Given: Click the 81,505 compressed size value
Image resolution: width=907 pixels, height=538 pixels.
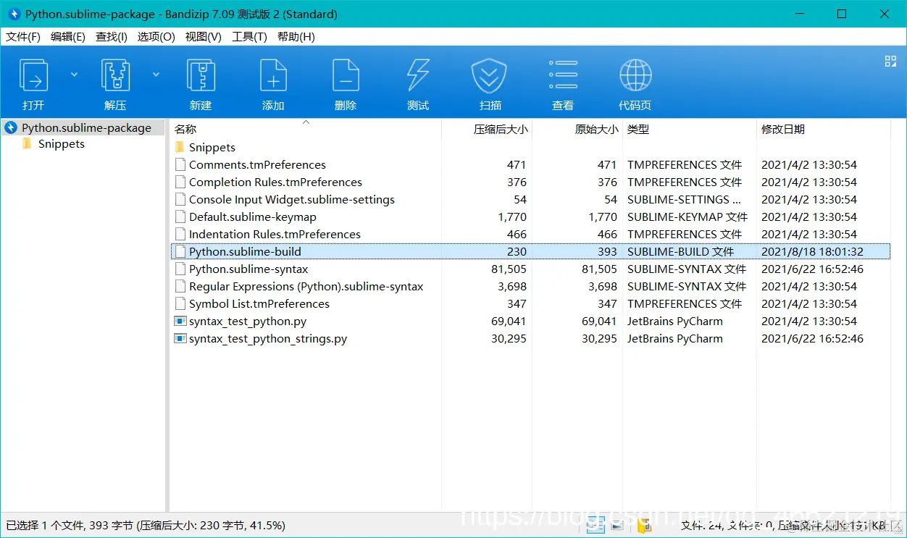Looking at the screenshot, I should point(509,269).
